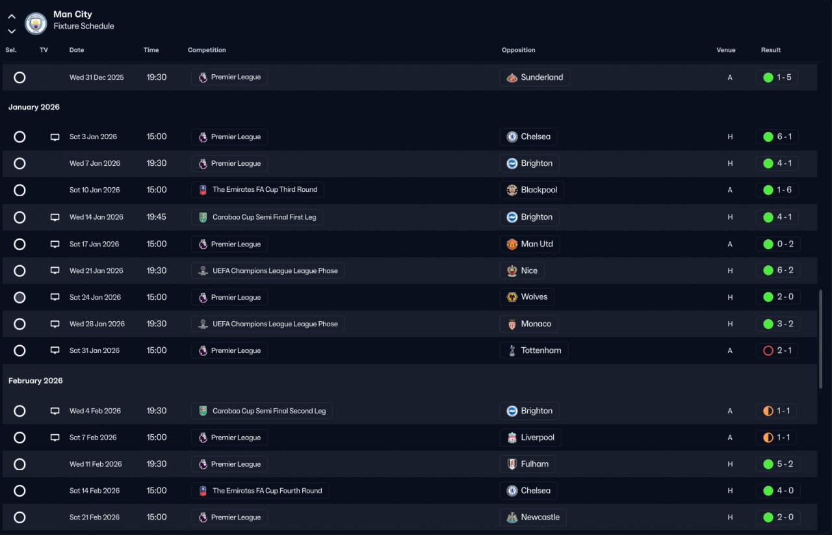Select the Wed 21 Jan Nice fixture
The image size is (832, 535).
[19, 271]
